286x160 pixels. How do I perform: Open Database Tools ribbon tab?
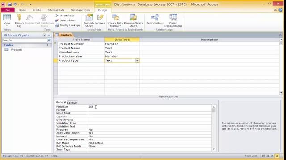pos(80,10)
